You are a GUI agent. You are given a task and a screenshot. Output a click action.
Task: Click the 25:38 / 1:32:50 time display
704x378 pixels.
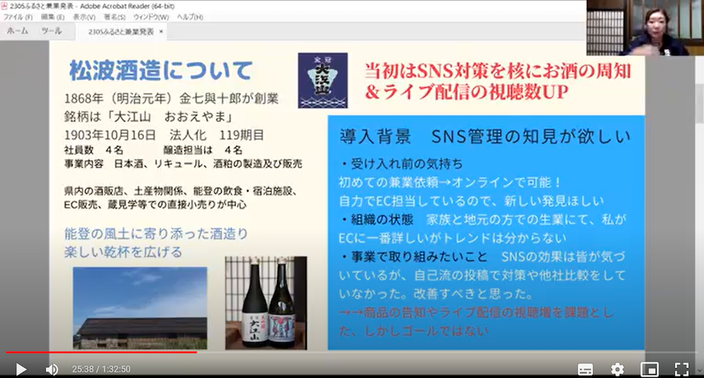pyautogui.click(x=101, y=370)
